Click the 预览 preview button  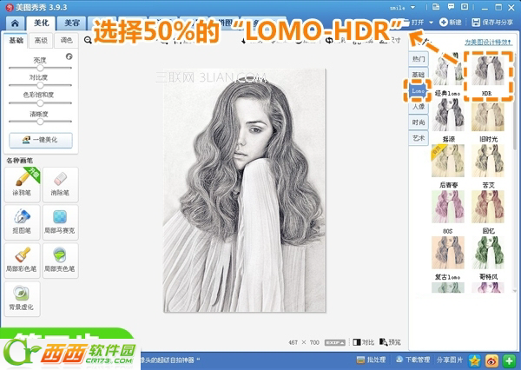pyautogui.click(x=390, y=342)
